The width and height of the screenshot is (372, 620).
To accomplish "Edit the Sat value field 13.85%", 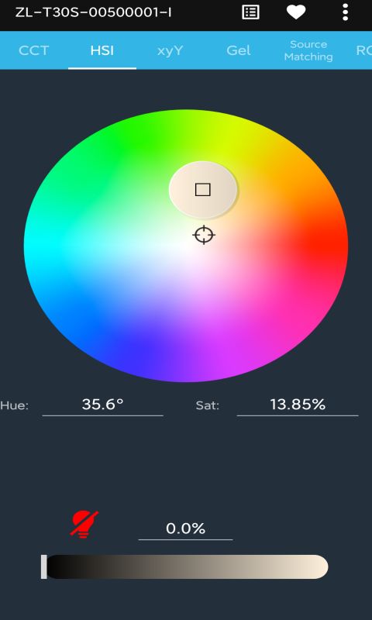I will click(x=298, y=405).
